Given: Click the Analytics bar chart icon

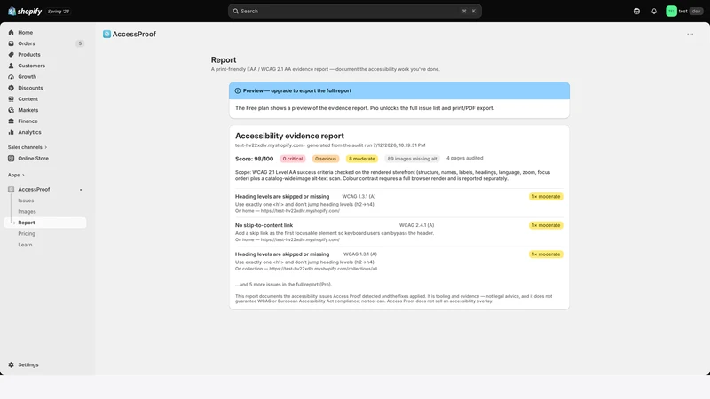Looking at the screenshot, I should (x=11, y=132).
